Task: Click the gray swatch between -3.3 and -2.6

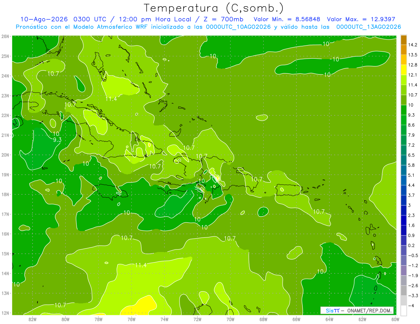Action: (x=404, y=290)
